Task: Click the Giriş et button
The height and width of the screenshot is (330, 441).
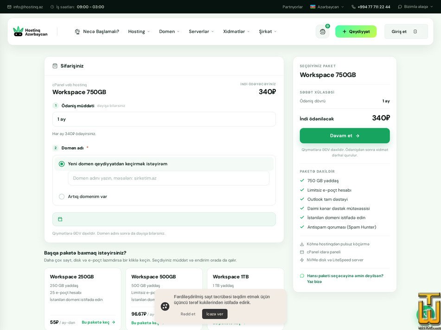Action: 406,31
